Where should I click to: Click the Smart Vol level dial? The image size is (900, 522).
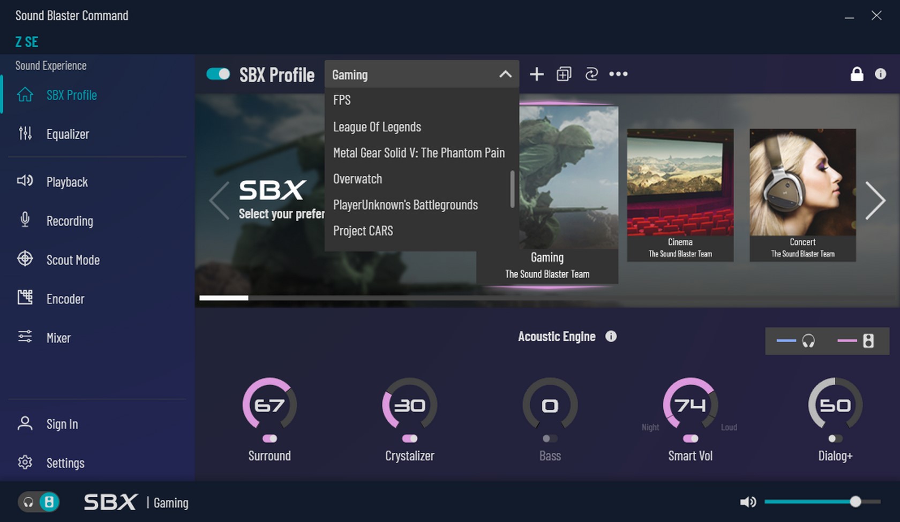[691, 404]
